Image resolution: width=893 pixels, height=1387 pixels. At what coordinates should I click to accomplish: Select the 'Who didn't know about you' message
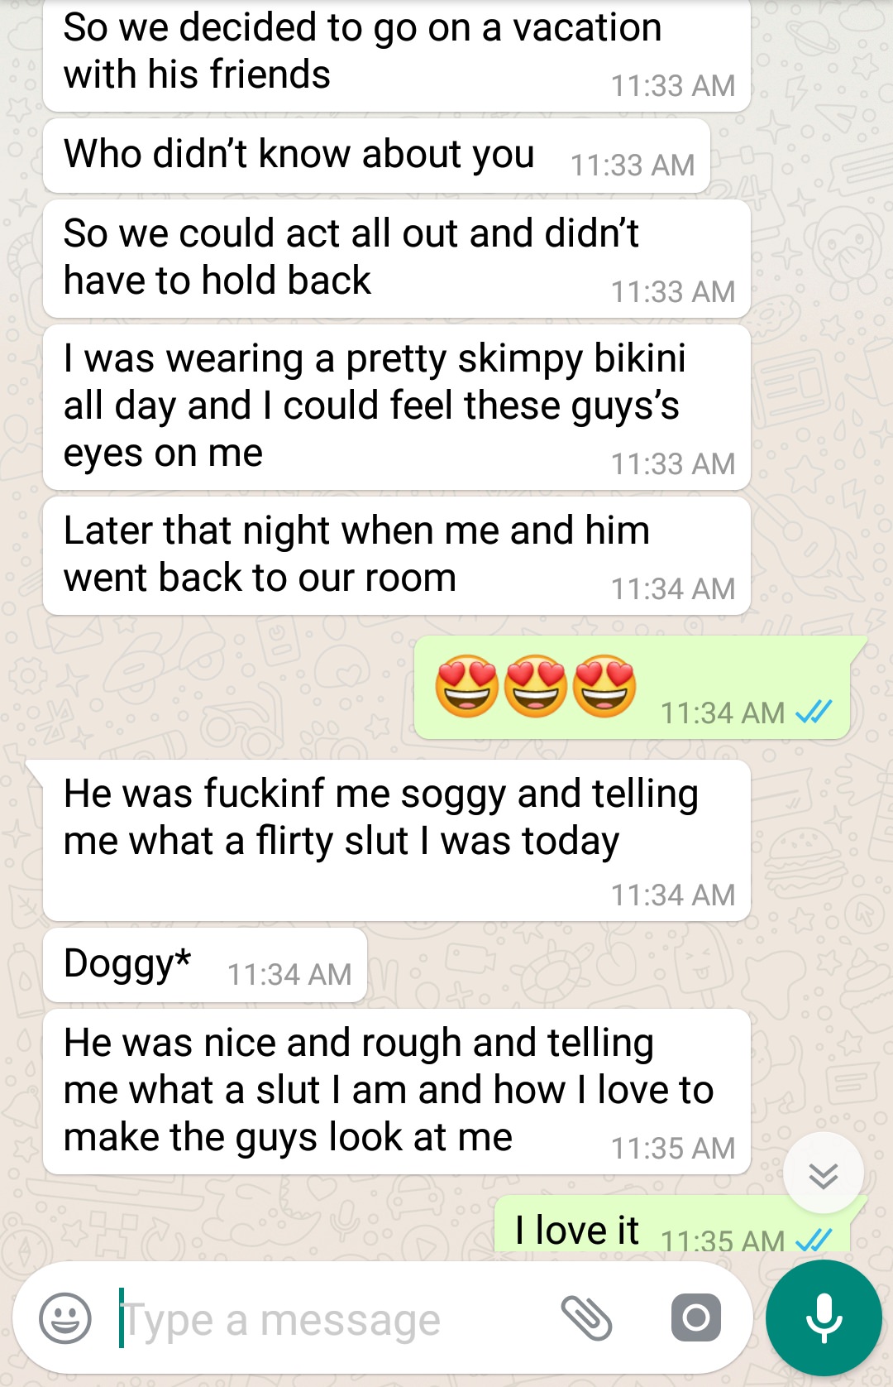[x=376, y=156]
